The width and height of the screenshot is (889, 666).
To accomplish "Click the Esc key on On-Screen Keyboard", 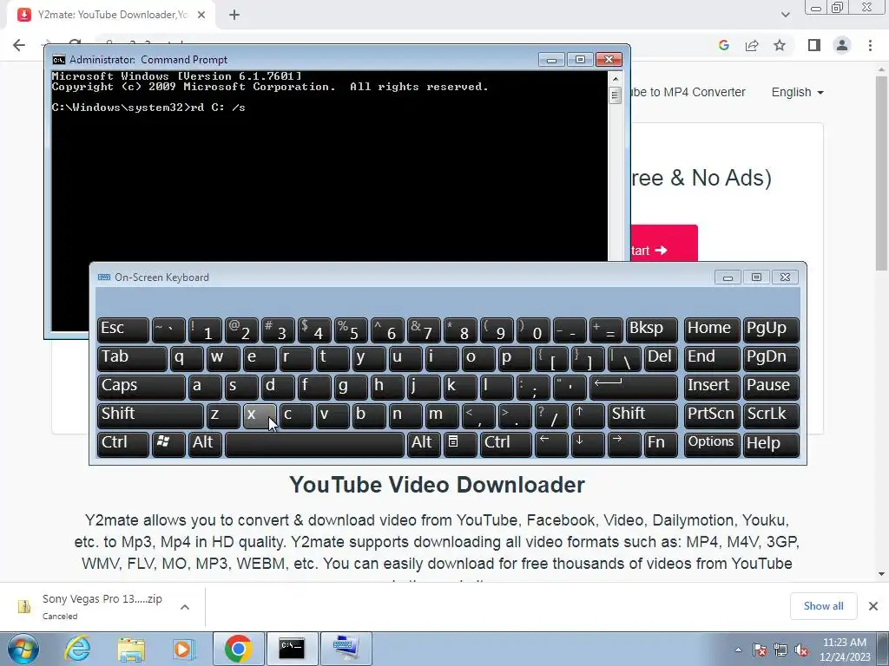I will tap(123, 330).
